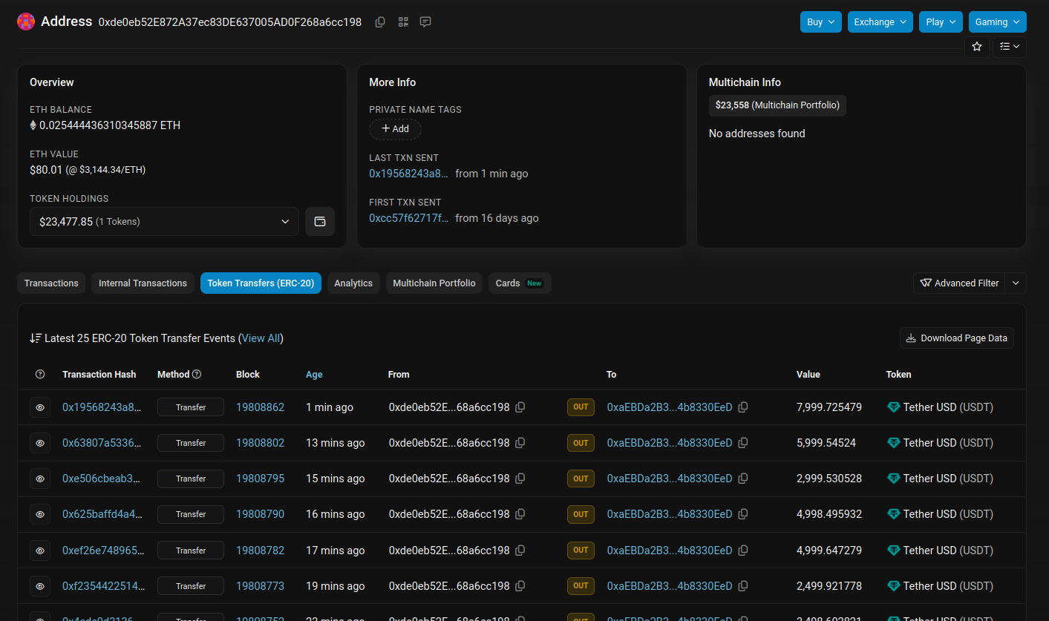Copy From address in block 19808782 row
This screenshot has width=1049, height=621.
click(x=520, y=551)
